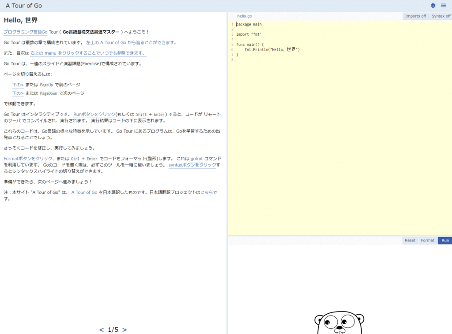This screenshot has height=334, width=452.
Task: Run the hello.go program
Action: tap(444, 240)
